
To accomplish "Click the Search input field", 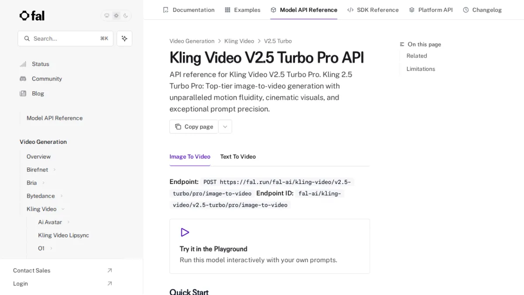I will tap(65, 38).
